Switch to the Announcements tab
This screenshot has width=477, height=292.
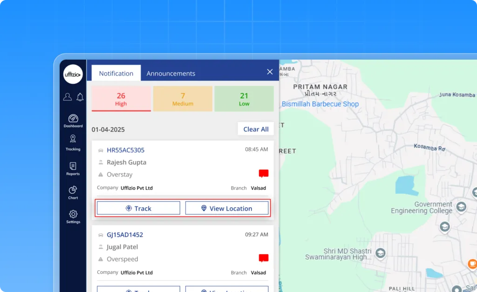171,73
